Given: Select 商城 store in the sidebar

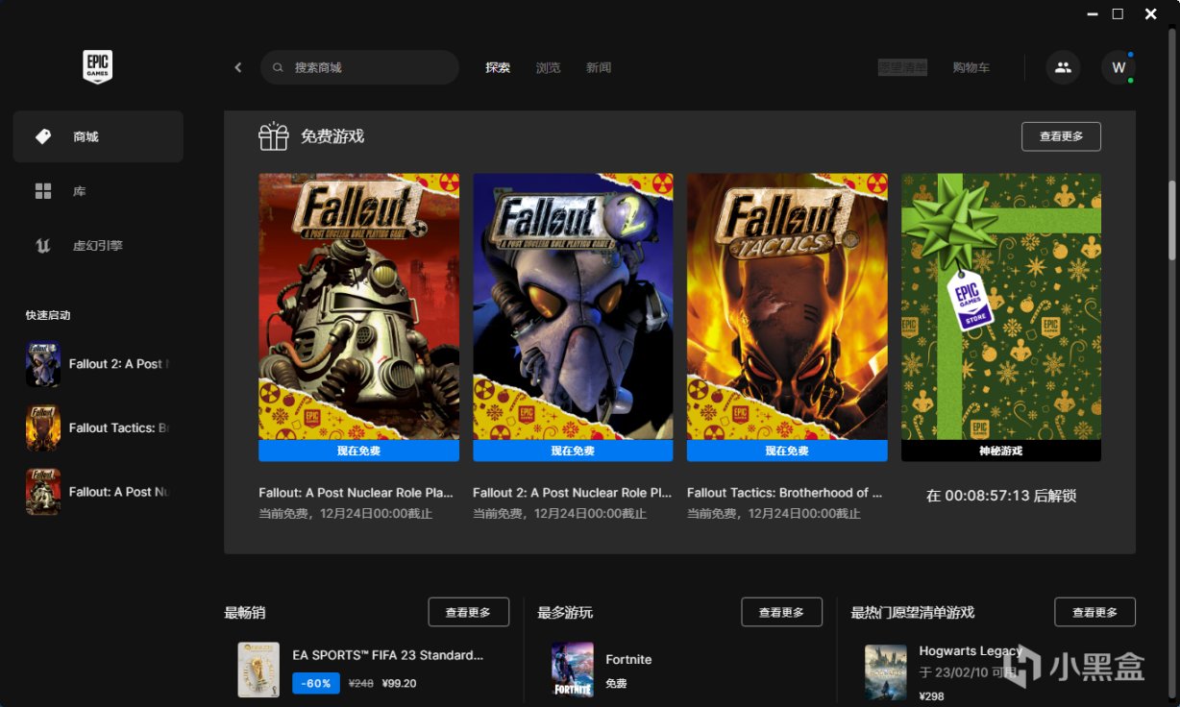Looking at the screenshot, I should tap(98, 136).
